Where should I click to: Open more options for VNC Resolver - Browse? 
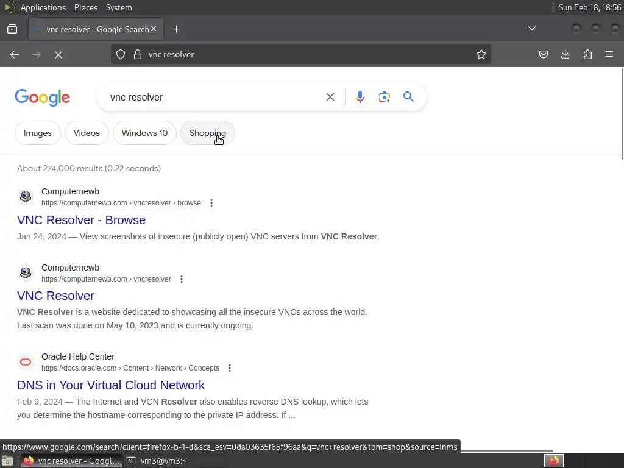click(211, 203)
